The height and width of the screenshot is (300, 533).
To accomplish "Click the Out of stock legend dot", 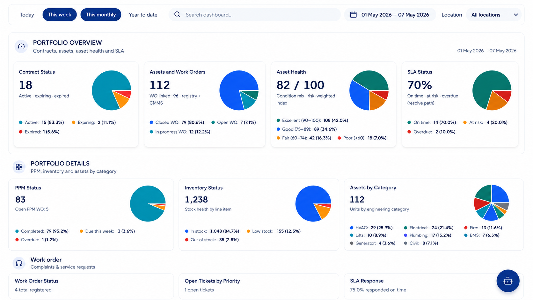I will click(x=187, y=240).
